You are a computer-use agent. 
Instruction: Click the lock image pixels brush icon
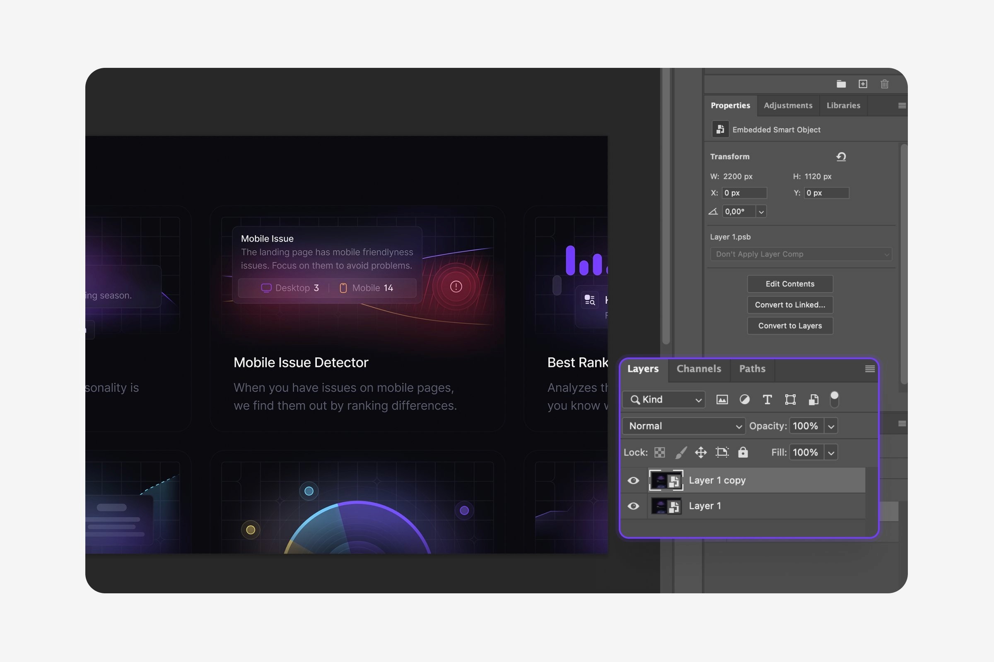(680, 452)
